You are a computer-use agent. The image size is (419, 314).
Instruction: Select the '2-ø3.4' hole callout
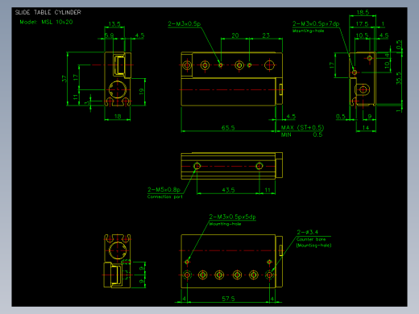(x=308, y=232)
